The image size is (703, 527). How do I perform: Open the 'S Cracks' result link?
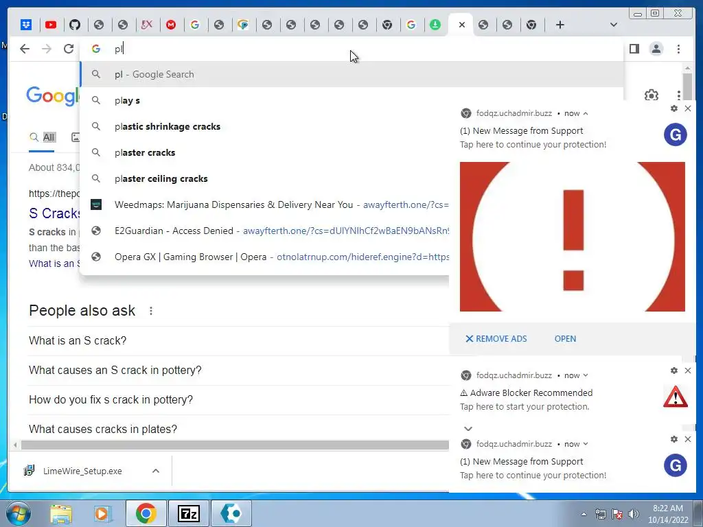click(x=54, y=213)
